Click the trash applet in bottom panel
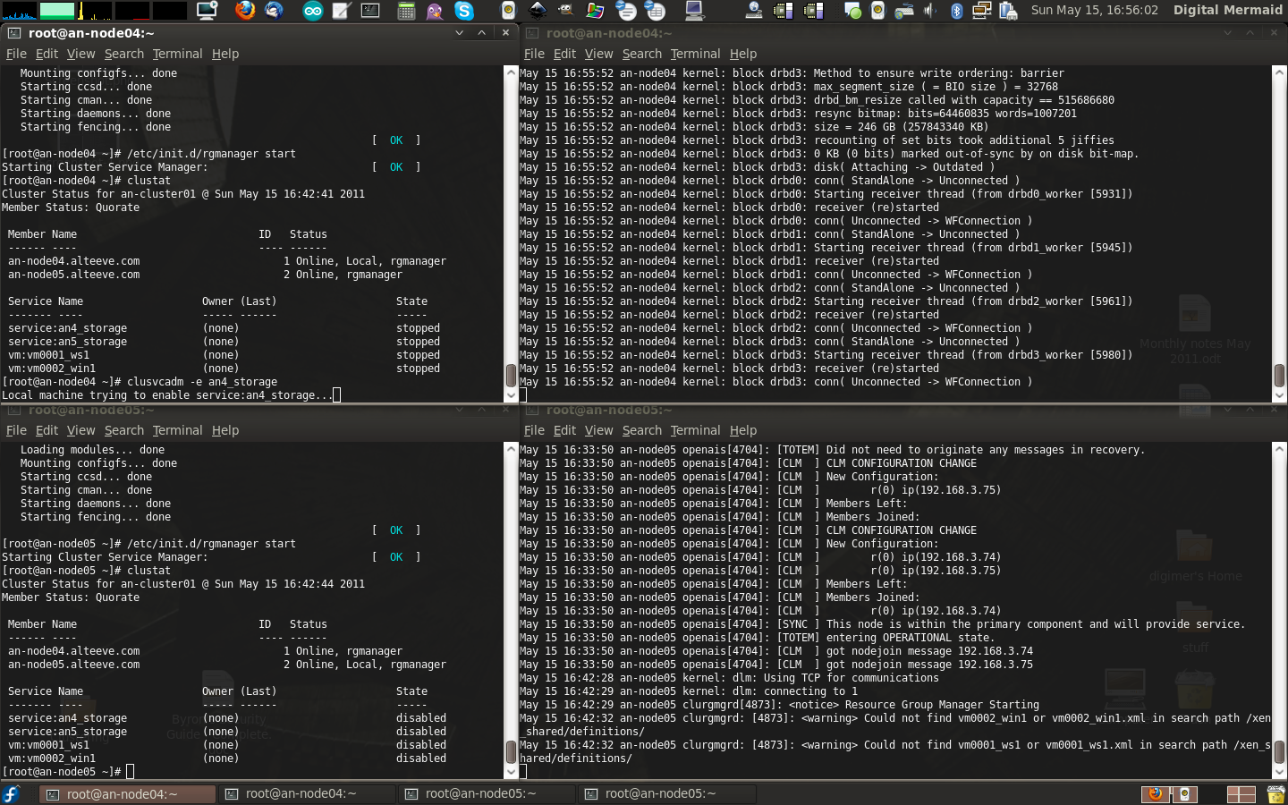Image resolution: width=1288 pixels, height=805 pixels. pos(1275,794)
